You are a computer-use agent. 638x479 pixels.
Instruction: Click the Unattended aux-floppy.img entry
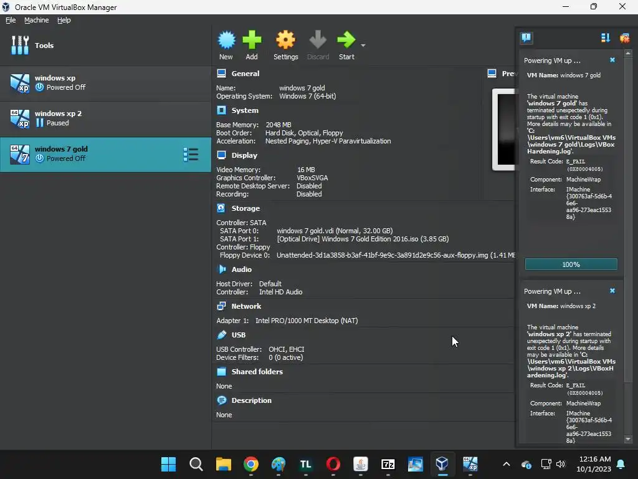coord(396,255)
